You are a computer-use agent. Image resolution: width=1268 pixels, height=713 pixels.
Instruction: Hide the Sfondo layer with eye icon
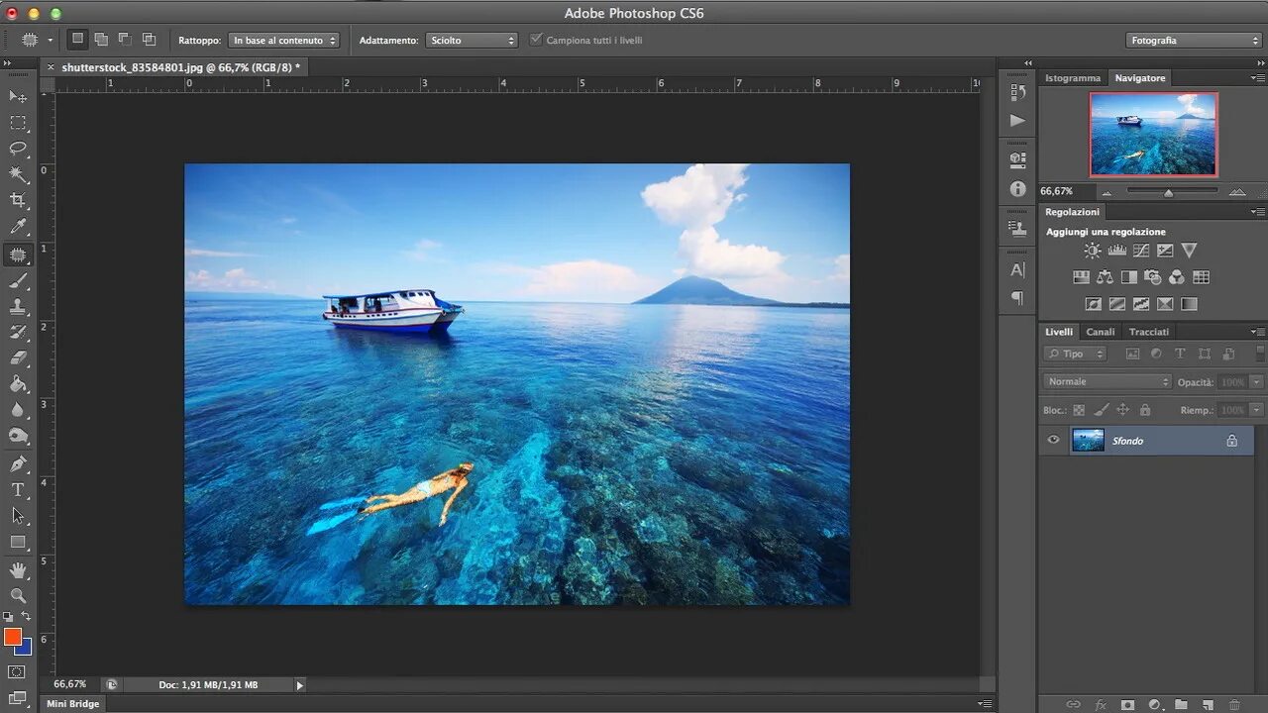tap(1053, 441)
